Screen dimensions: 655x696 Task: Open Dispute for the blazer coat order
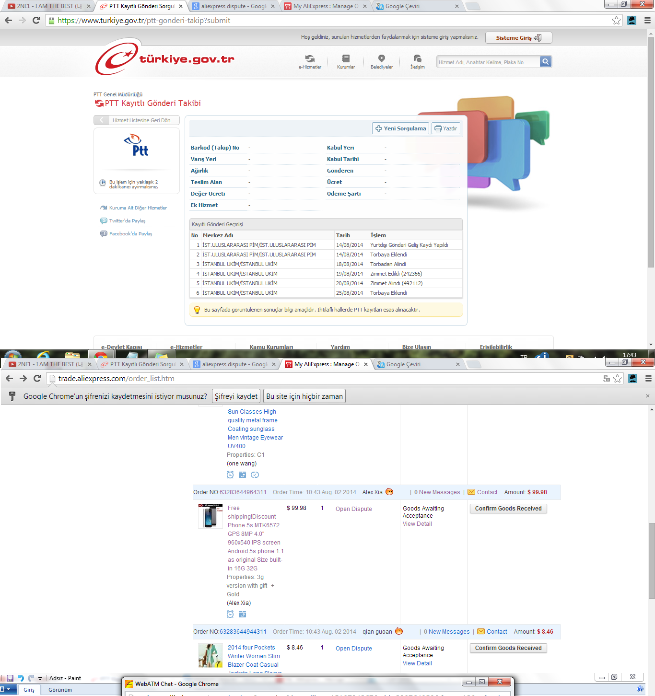(x=354, y=649)
